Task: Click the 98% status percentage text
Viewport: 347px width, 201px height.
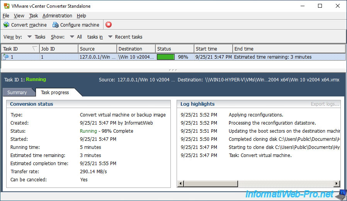Action: (x=183, y=57)
